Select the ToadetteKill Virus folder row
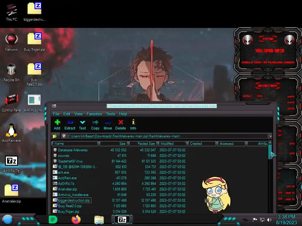Screen dimensions: 302x226 160,161
